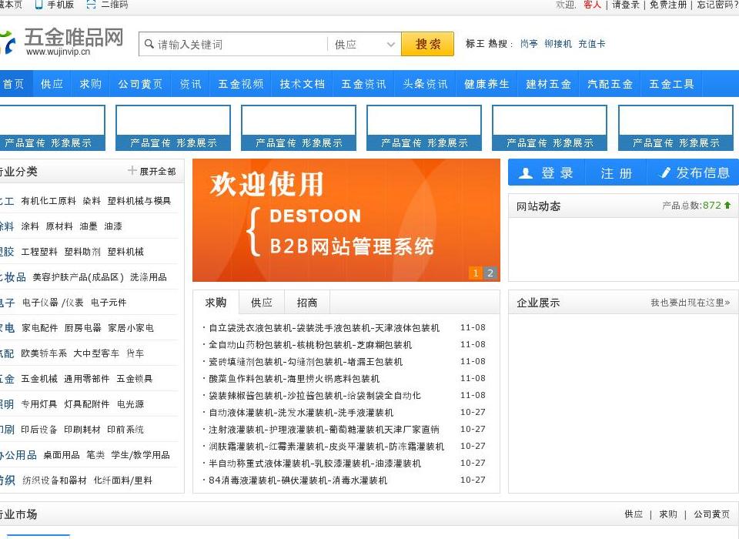Click hot search term 铆接机

pyautogui.click(x=558, y=44)
